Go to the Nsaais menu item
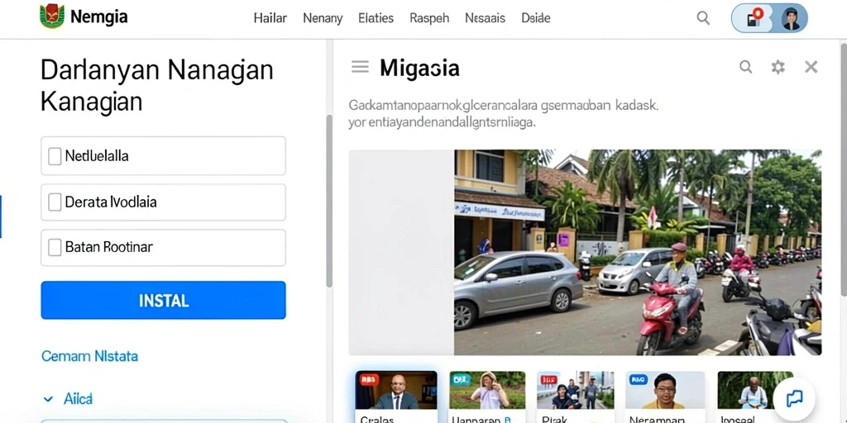The height and width of the screenshot is (423, 847). pyautogui.click(x=485, y=18)
